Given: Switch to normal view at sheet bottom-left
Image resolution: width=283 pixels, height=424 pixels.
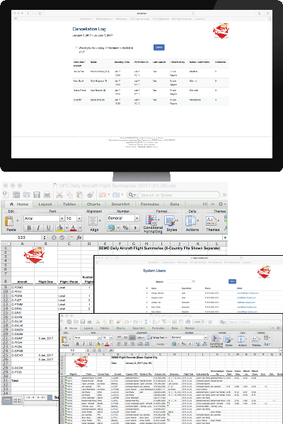Looking at the screenshot, I should pyautogui.click(x=7, y=401).
